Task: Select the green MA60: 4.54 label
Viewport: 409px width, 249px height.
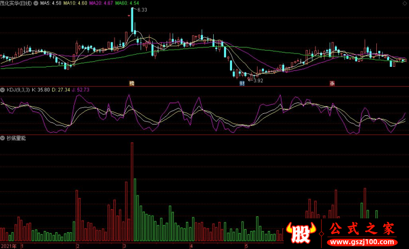Action: (x=127, y=4)
